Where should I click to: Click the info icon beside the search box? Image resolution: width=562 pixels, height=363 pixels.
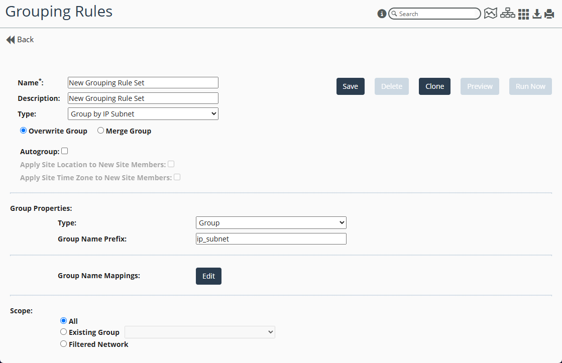(x=382, y=14)
